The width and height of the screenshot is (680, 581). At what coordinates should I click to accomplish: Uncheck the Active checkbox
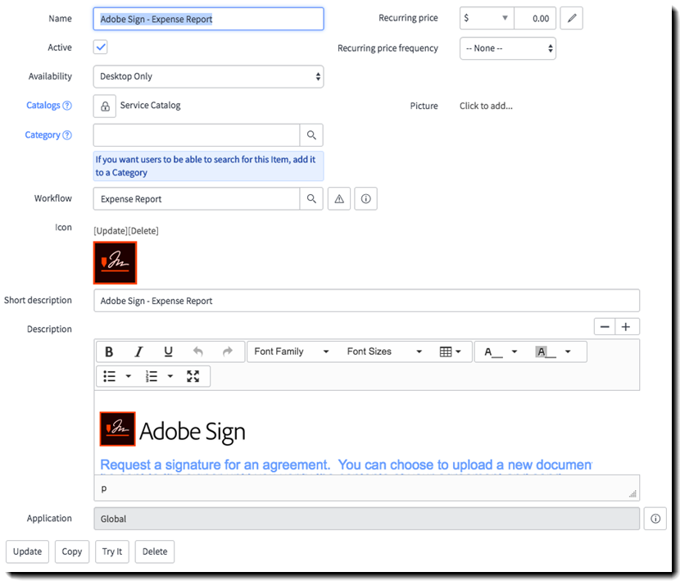(101, 48)
